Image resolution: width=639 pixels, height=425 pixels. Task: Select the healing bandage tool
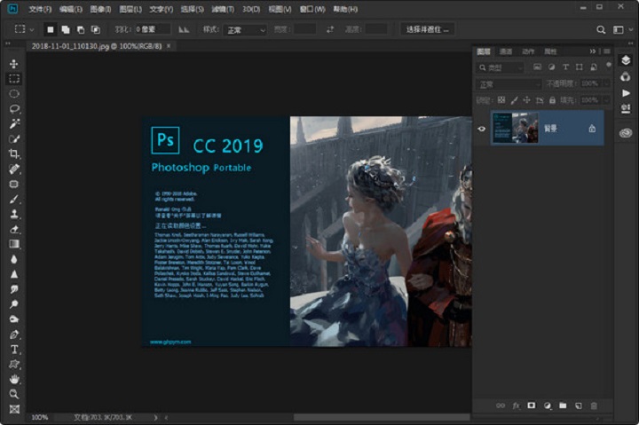(14, 169)
